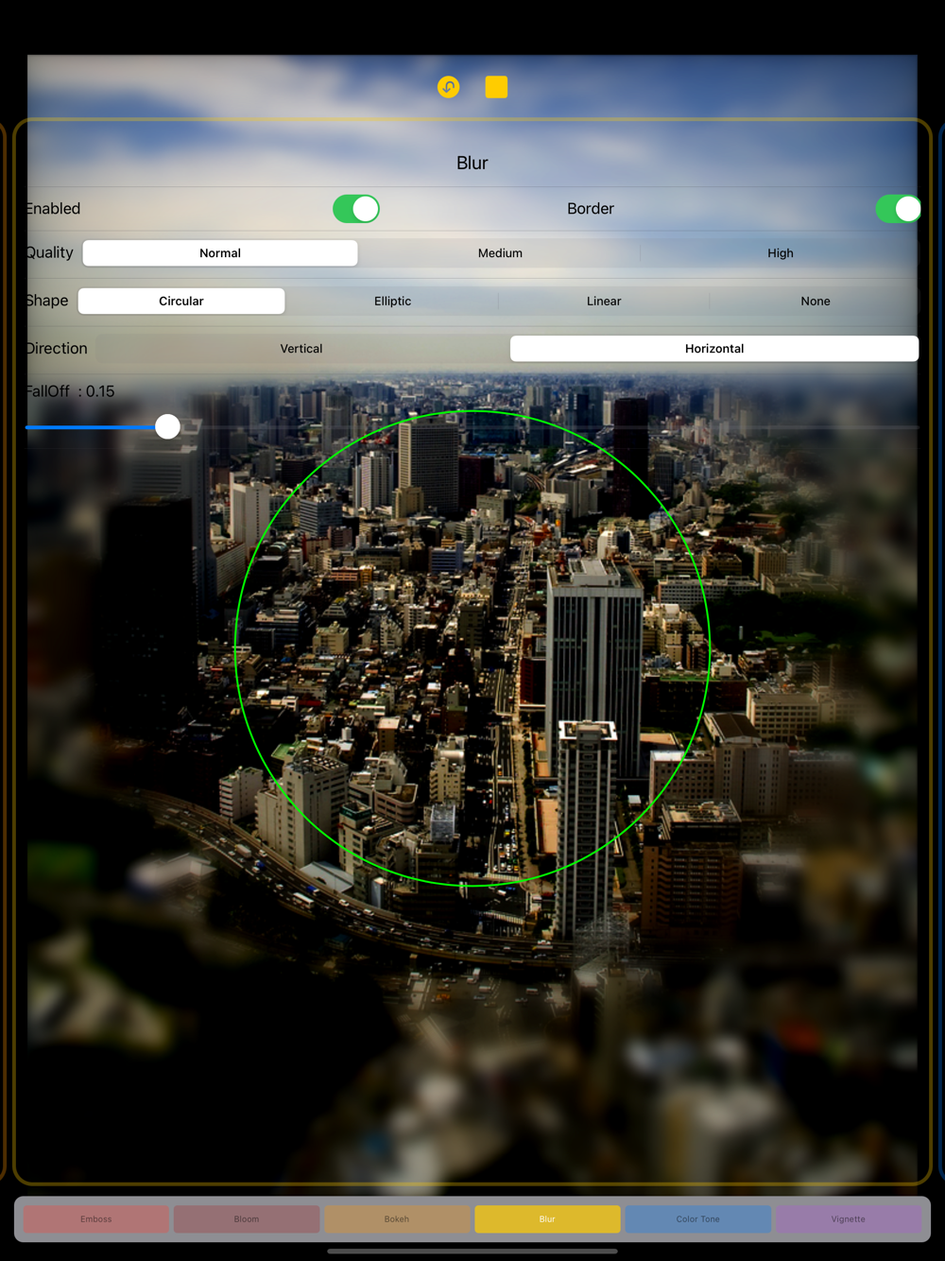Open the Vignette effect tab

tap(849, 1218)
